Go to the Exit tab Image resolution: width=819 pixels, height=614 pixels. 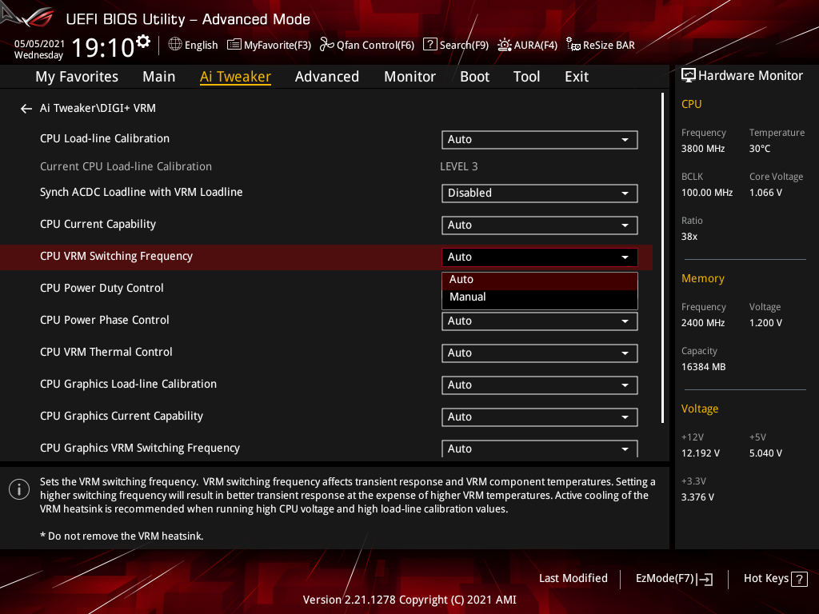pos(577,77)
